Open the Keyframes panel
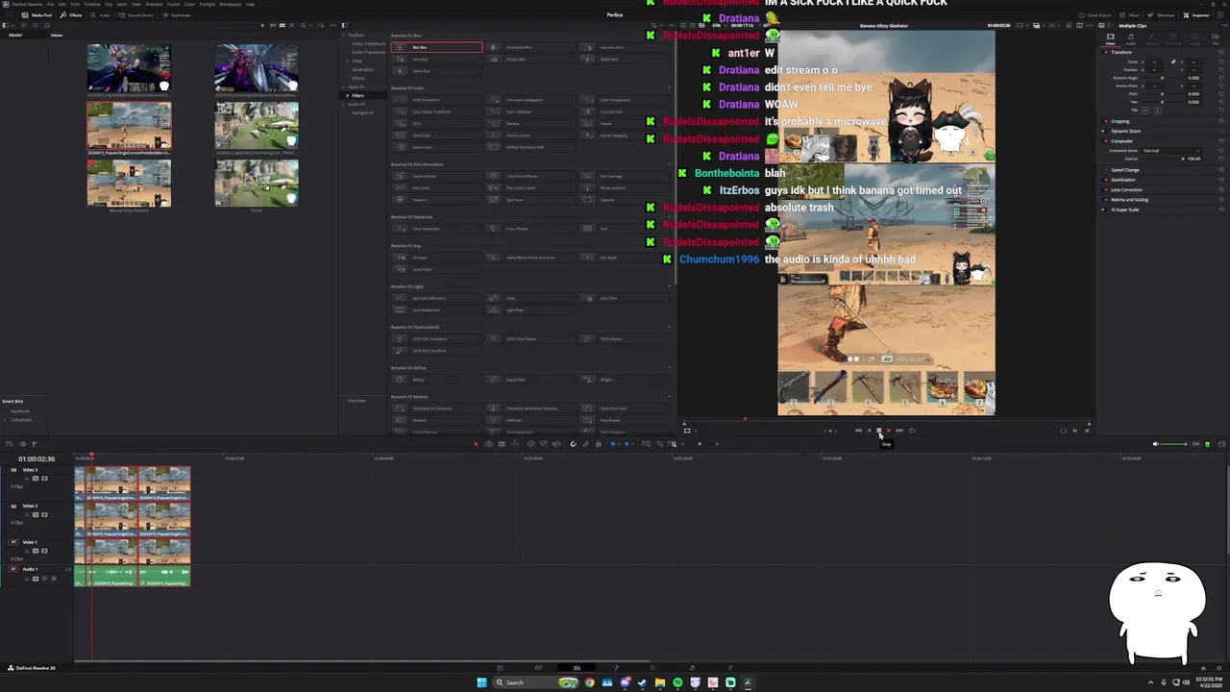 [176, 15]
